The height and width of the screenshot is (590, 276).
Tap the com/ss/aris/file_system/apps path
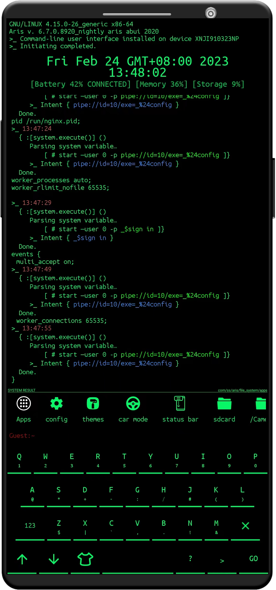tap(242, 390)
